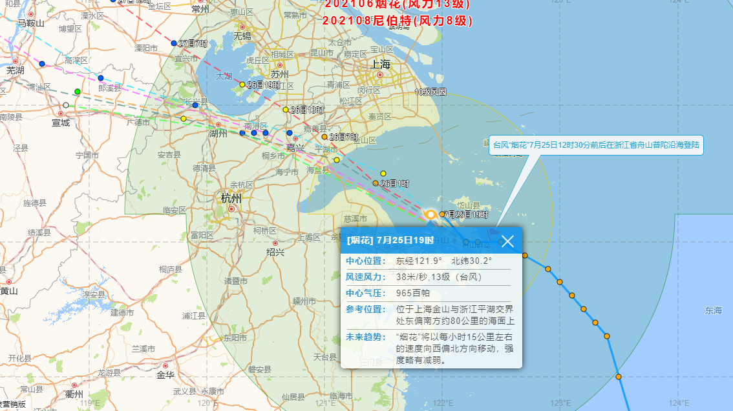This screenshot has height=411, width=733.
Task: Select typhoon title 202106烟花(风力13级)
Action: coord(398,5)
